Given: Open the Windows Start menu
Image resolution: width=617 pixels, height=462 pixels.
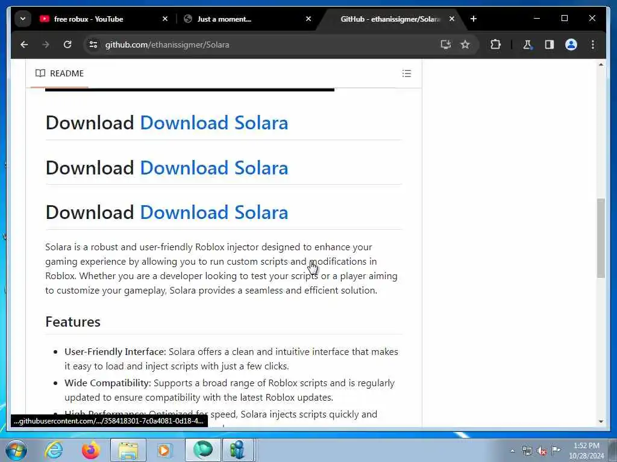Looking at the screenshot, I should point(16,450).
